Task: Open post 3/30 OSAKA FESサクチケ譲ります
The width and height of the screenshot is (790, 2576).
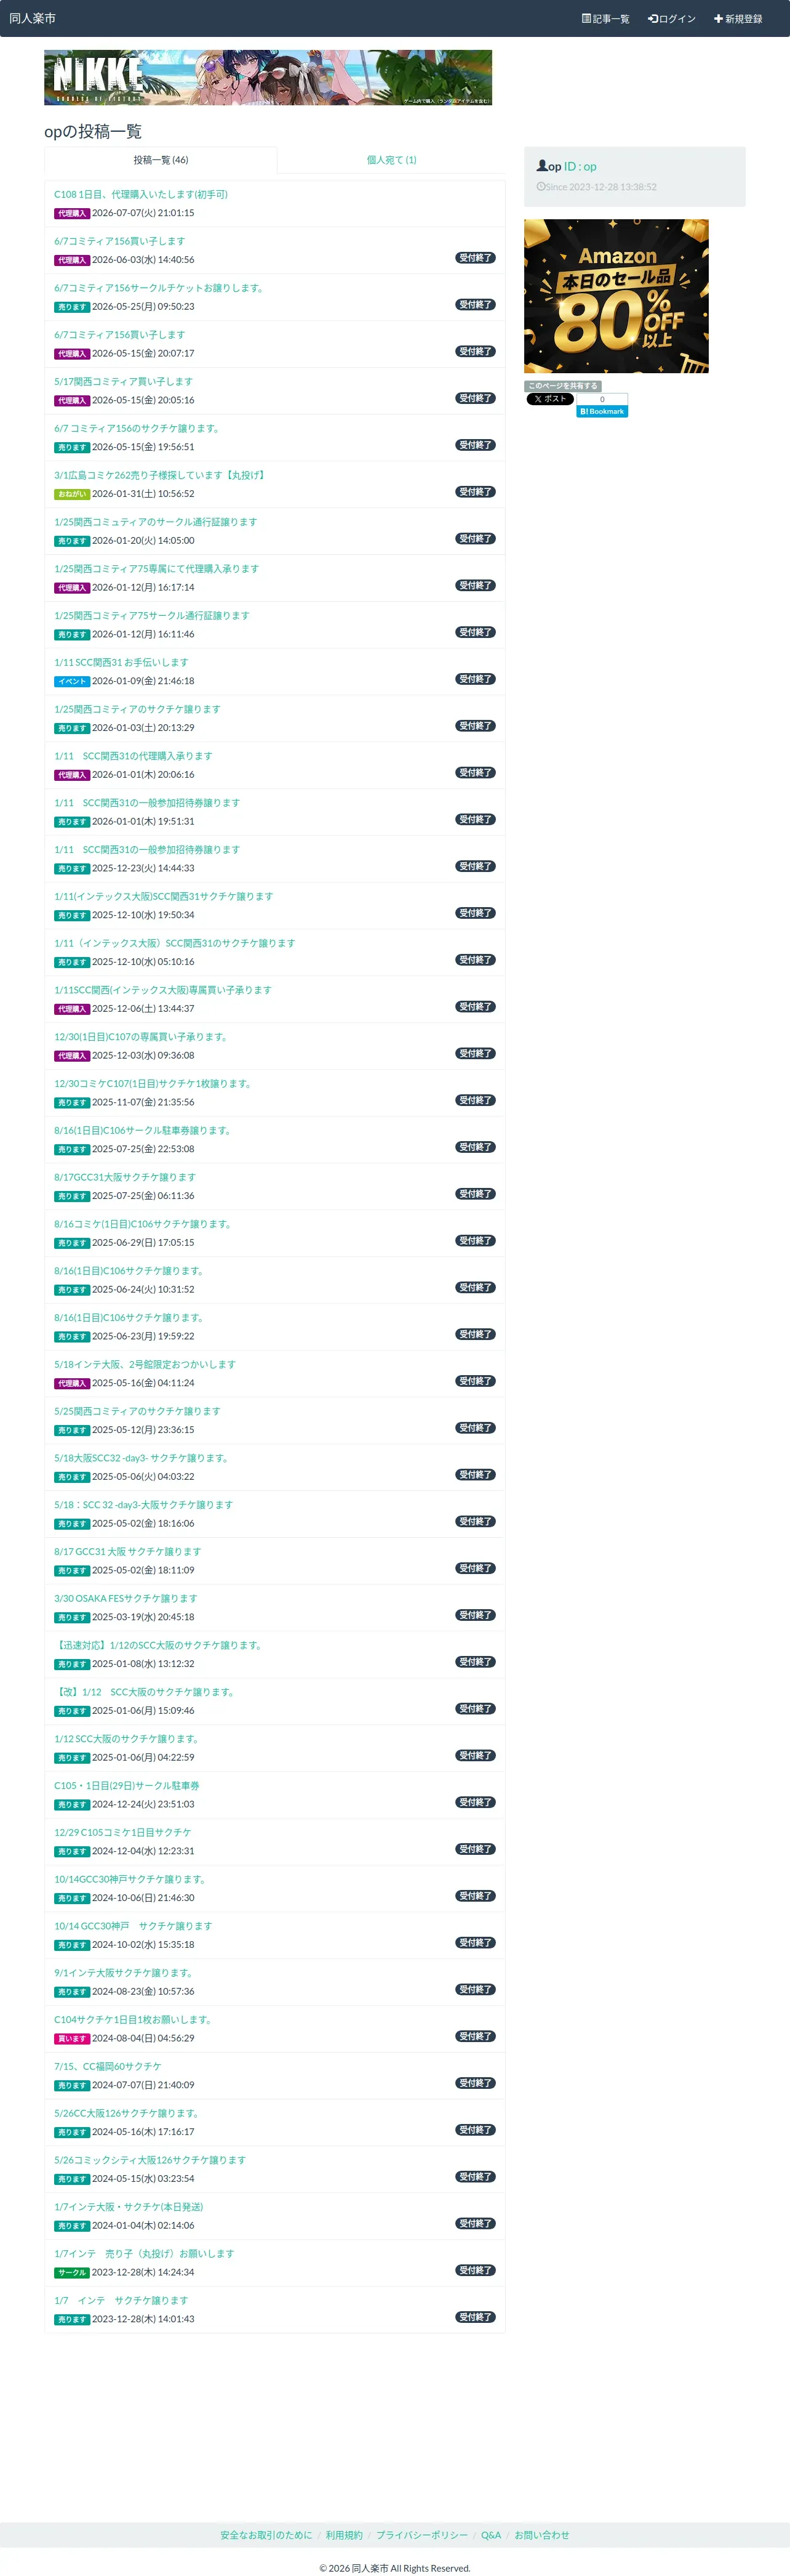Action: pos(126,1598)
